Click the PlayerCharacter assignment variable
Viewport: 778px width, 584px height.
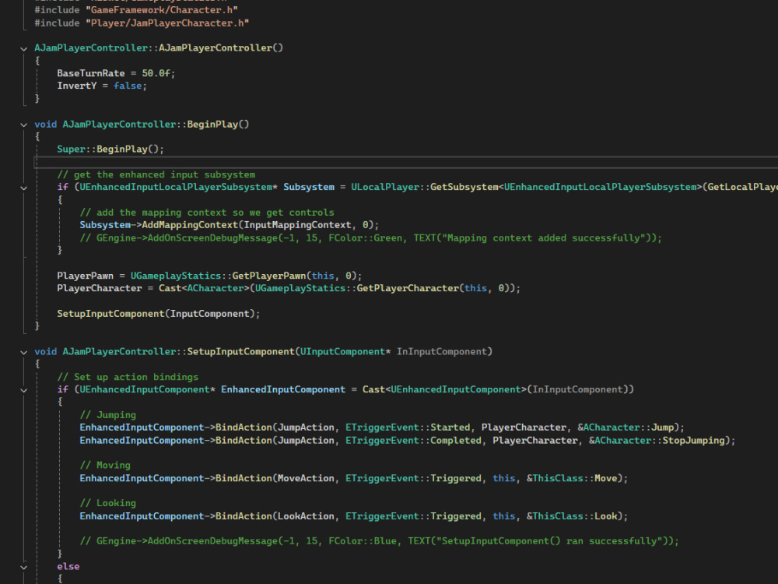pyautogui.click(x=100, y=288)
